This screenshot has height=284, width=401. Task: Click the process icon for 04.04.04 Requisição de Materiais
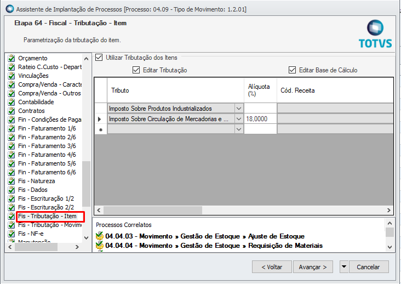pyautogui.click(x=99, y=246)
